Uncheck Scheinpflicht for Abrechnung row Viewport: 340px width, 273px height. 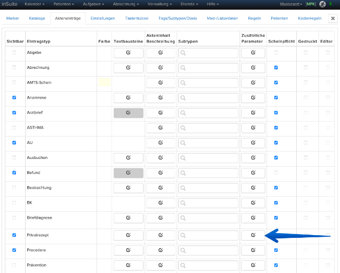tap(276, 68)
